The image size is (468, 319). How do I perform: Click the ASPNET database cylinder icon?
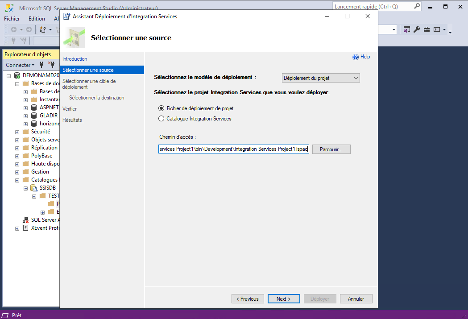click(x=34, y=108)
